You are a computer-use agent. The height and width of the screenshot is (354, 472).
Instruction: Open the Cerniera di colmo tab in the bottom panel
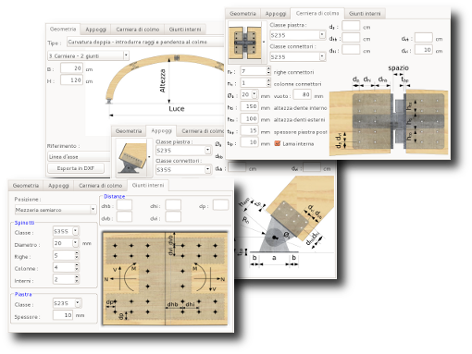coord(100,186)
